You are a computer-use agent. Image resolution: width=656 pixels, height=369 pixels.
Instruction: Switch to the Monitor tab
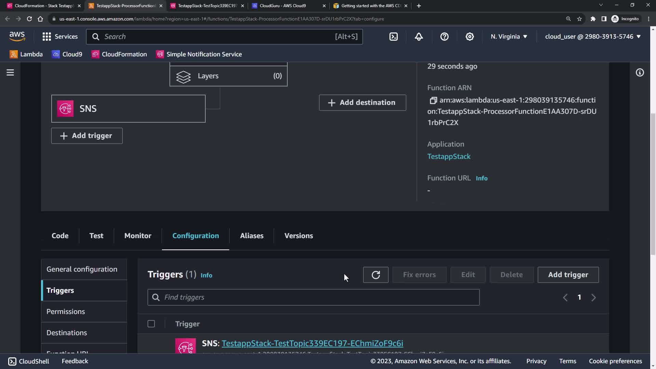point(138,236)
